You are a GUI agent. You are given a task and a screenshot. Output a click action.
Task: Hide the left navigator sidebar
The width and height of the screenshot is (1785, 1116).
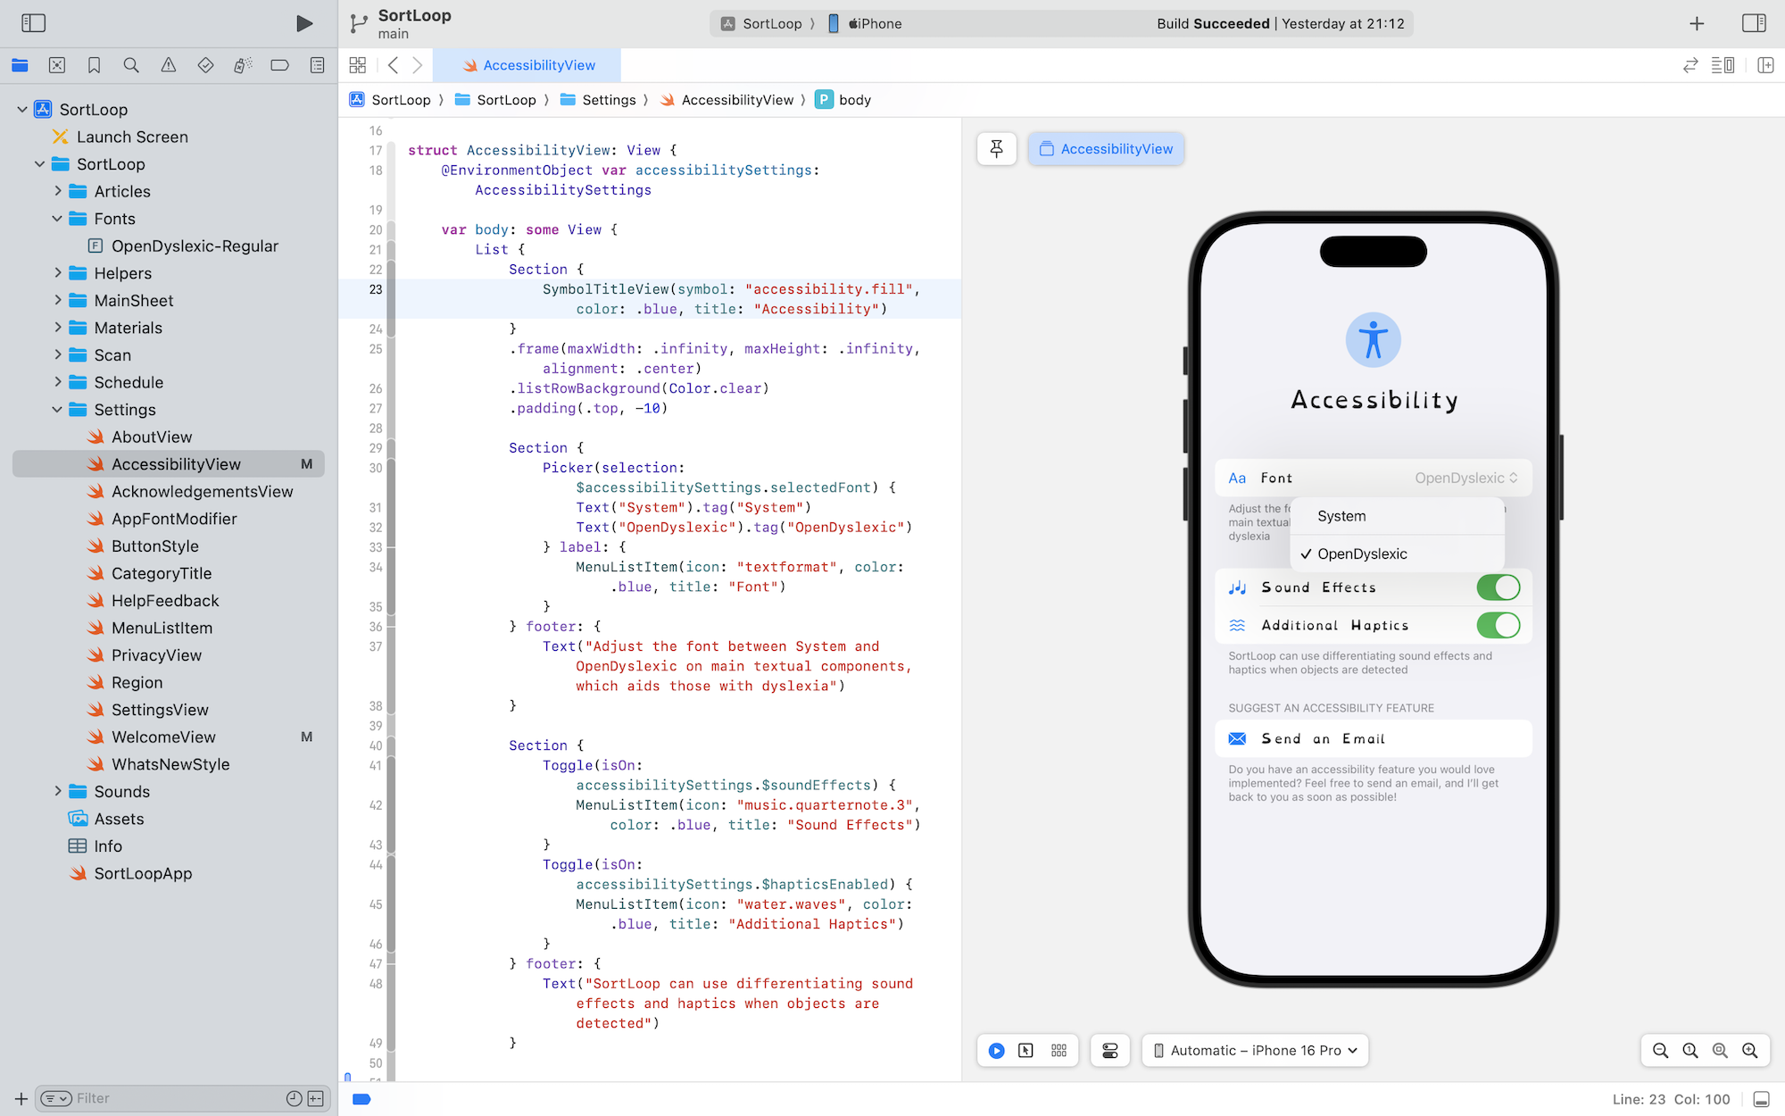[x=33, y=23]
